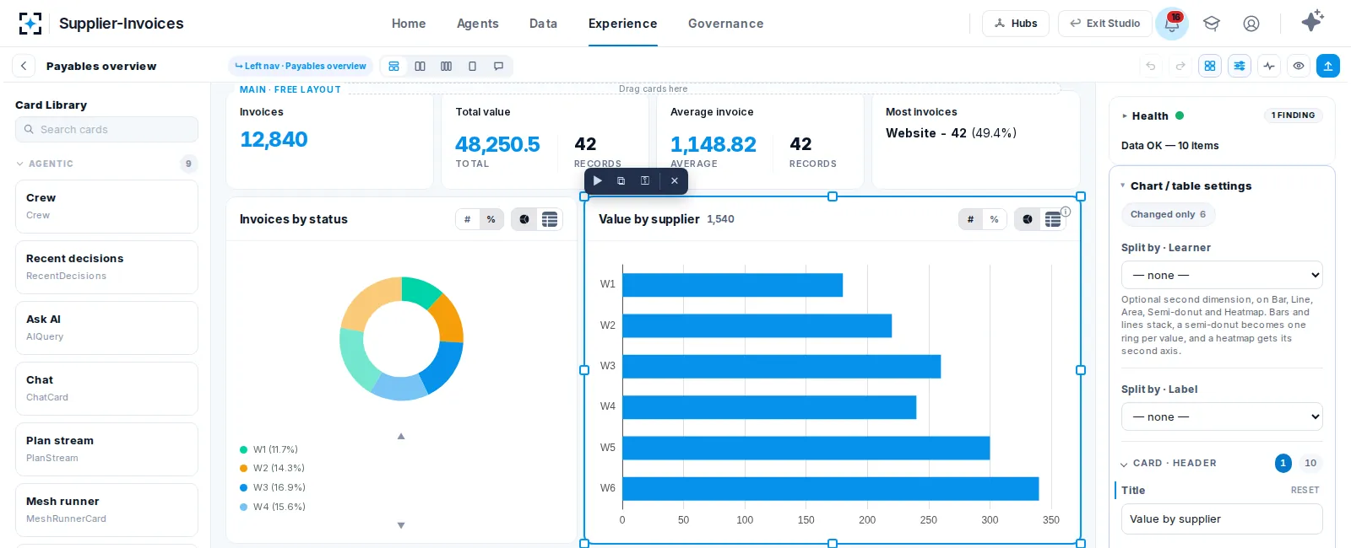Open the activity pulse monitor icon
Image resolution: width=1351 pixels, height=548 pixels.
tap(1269, 66)
